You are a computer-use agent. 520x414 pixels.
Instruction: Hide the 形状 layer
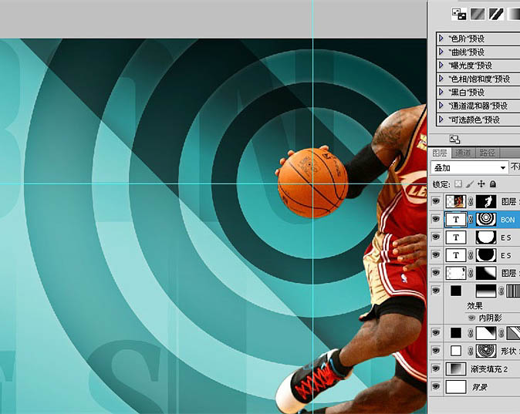coord(436,350)
